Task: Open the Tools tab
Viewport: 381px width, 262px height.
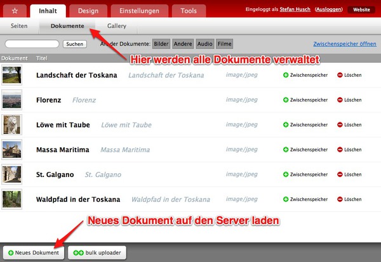Action: coord(189,11)
